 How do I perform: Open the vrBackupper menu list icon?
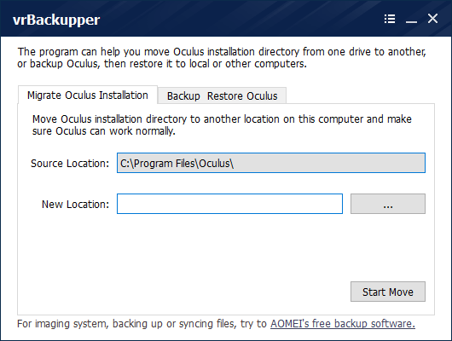click(x=390, y=19)
